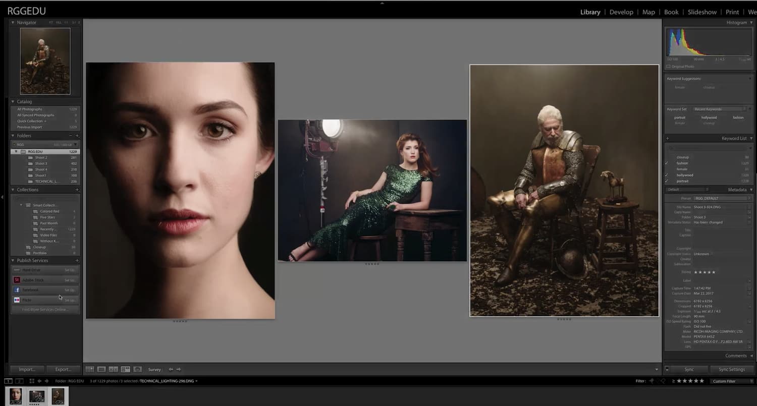
Task: Switch to the Develop module
Action: point(621,12)
